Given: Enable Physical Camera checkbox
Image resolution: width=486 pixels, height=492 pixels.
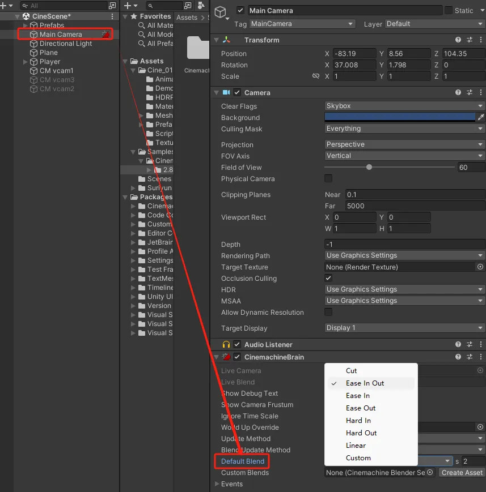Looking at the screenshot, I should point(328,178).
